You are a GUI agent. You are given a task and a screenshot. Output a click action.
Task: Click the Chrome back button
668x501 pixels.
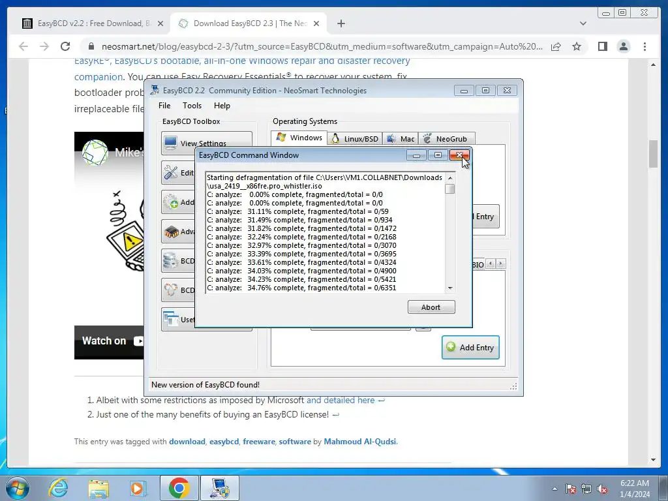23,46
